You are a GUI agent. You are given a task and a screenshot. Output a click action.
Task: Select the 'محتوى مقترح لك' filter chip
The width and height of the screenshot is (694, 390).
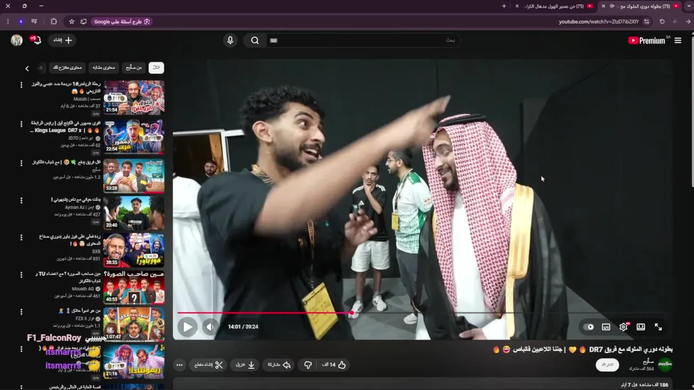67,68
